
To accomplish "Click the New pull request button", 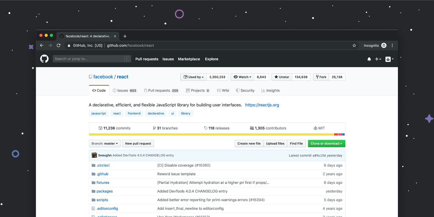I will 138,143.
